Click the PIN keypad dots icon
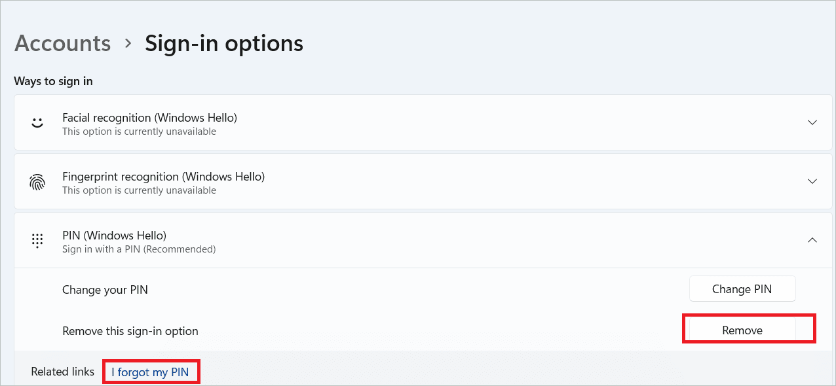Viewport: 836px width, 386px height. tap(37, 241)
